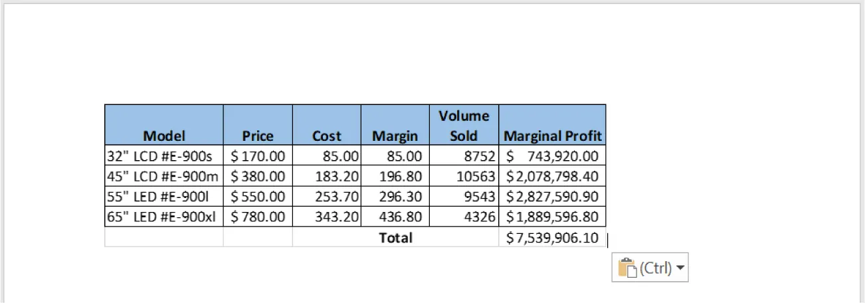Click the $170.00 price cell
The width and height of the screenshot is (865, 303).
258,156
